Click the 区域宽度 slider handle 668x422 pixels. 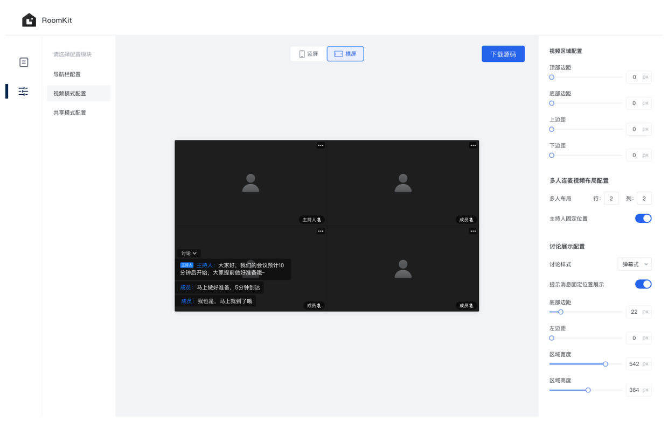(606, 364)
